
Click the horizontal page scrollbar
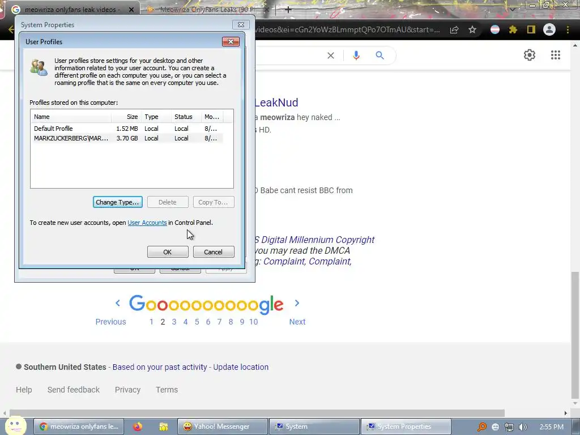coord(257,413)
